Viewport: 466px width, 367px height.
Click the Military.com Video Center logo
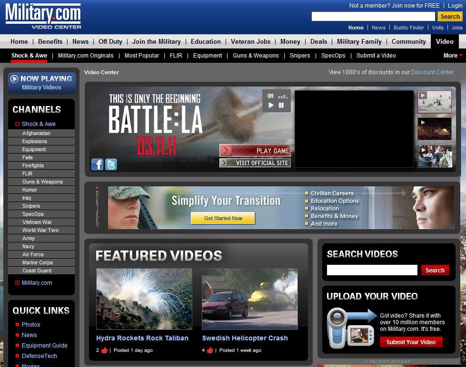coord(43,16)
